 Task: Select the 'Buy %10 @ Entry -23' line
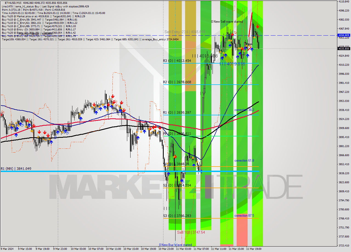click(x=39, y=29)
